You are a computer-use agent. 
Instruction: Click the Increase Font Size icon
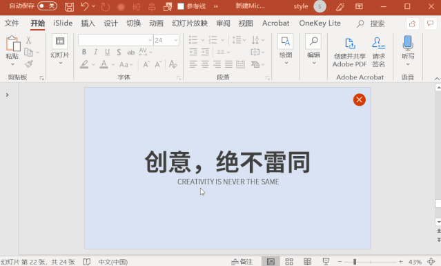pos(146,64)
